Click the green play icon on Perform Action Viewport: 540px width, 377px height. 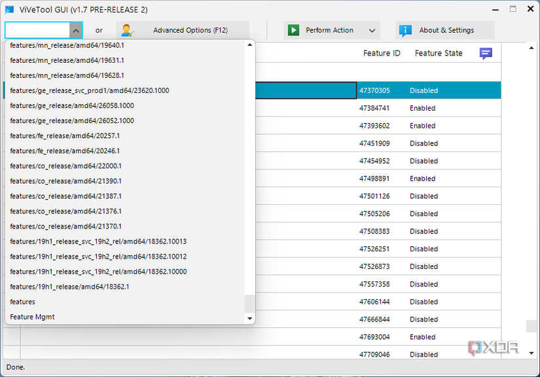[293, 29]
